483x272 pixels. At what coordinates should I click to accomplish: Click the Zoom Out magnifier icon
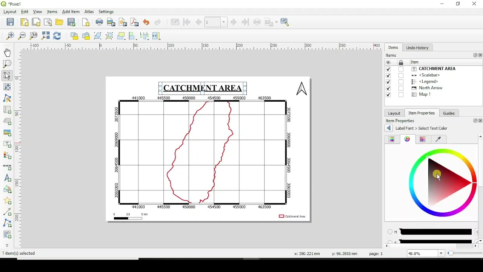click(x=22, y=36)
